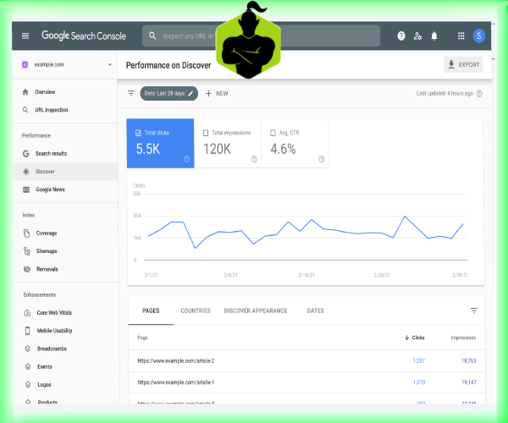Viewport: 508px width, 423px height.
Task: Open Google News in the sidebar
Action: (x=50, y=190)
